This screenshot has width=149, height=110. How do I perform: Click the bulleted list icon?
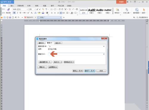(x=52, y=9)
